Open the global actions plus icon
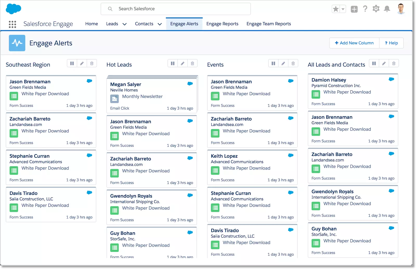 pyautogui.click(x=354, y=9)
